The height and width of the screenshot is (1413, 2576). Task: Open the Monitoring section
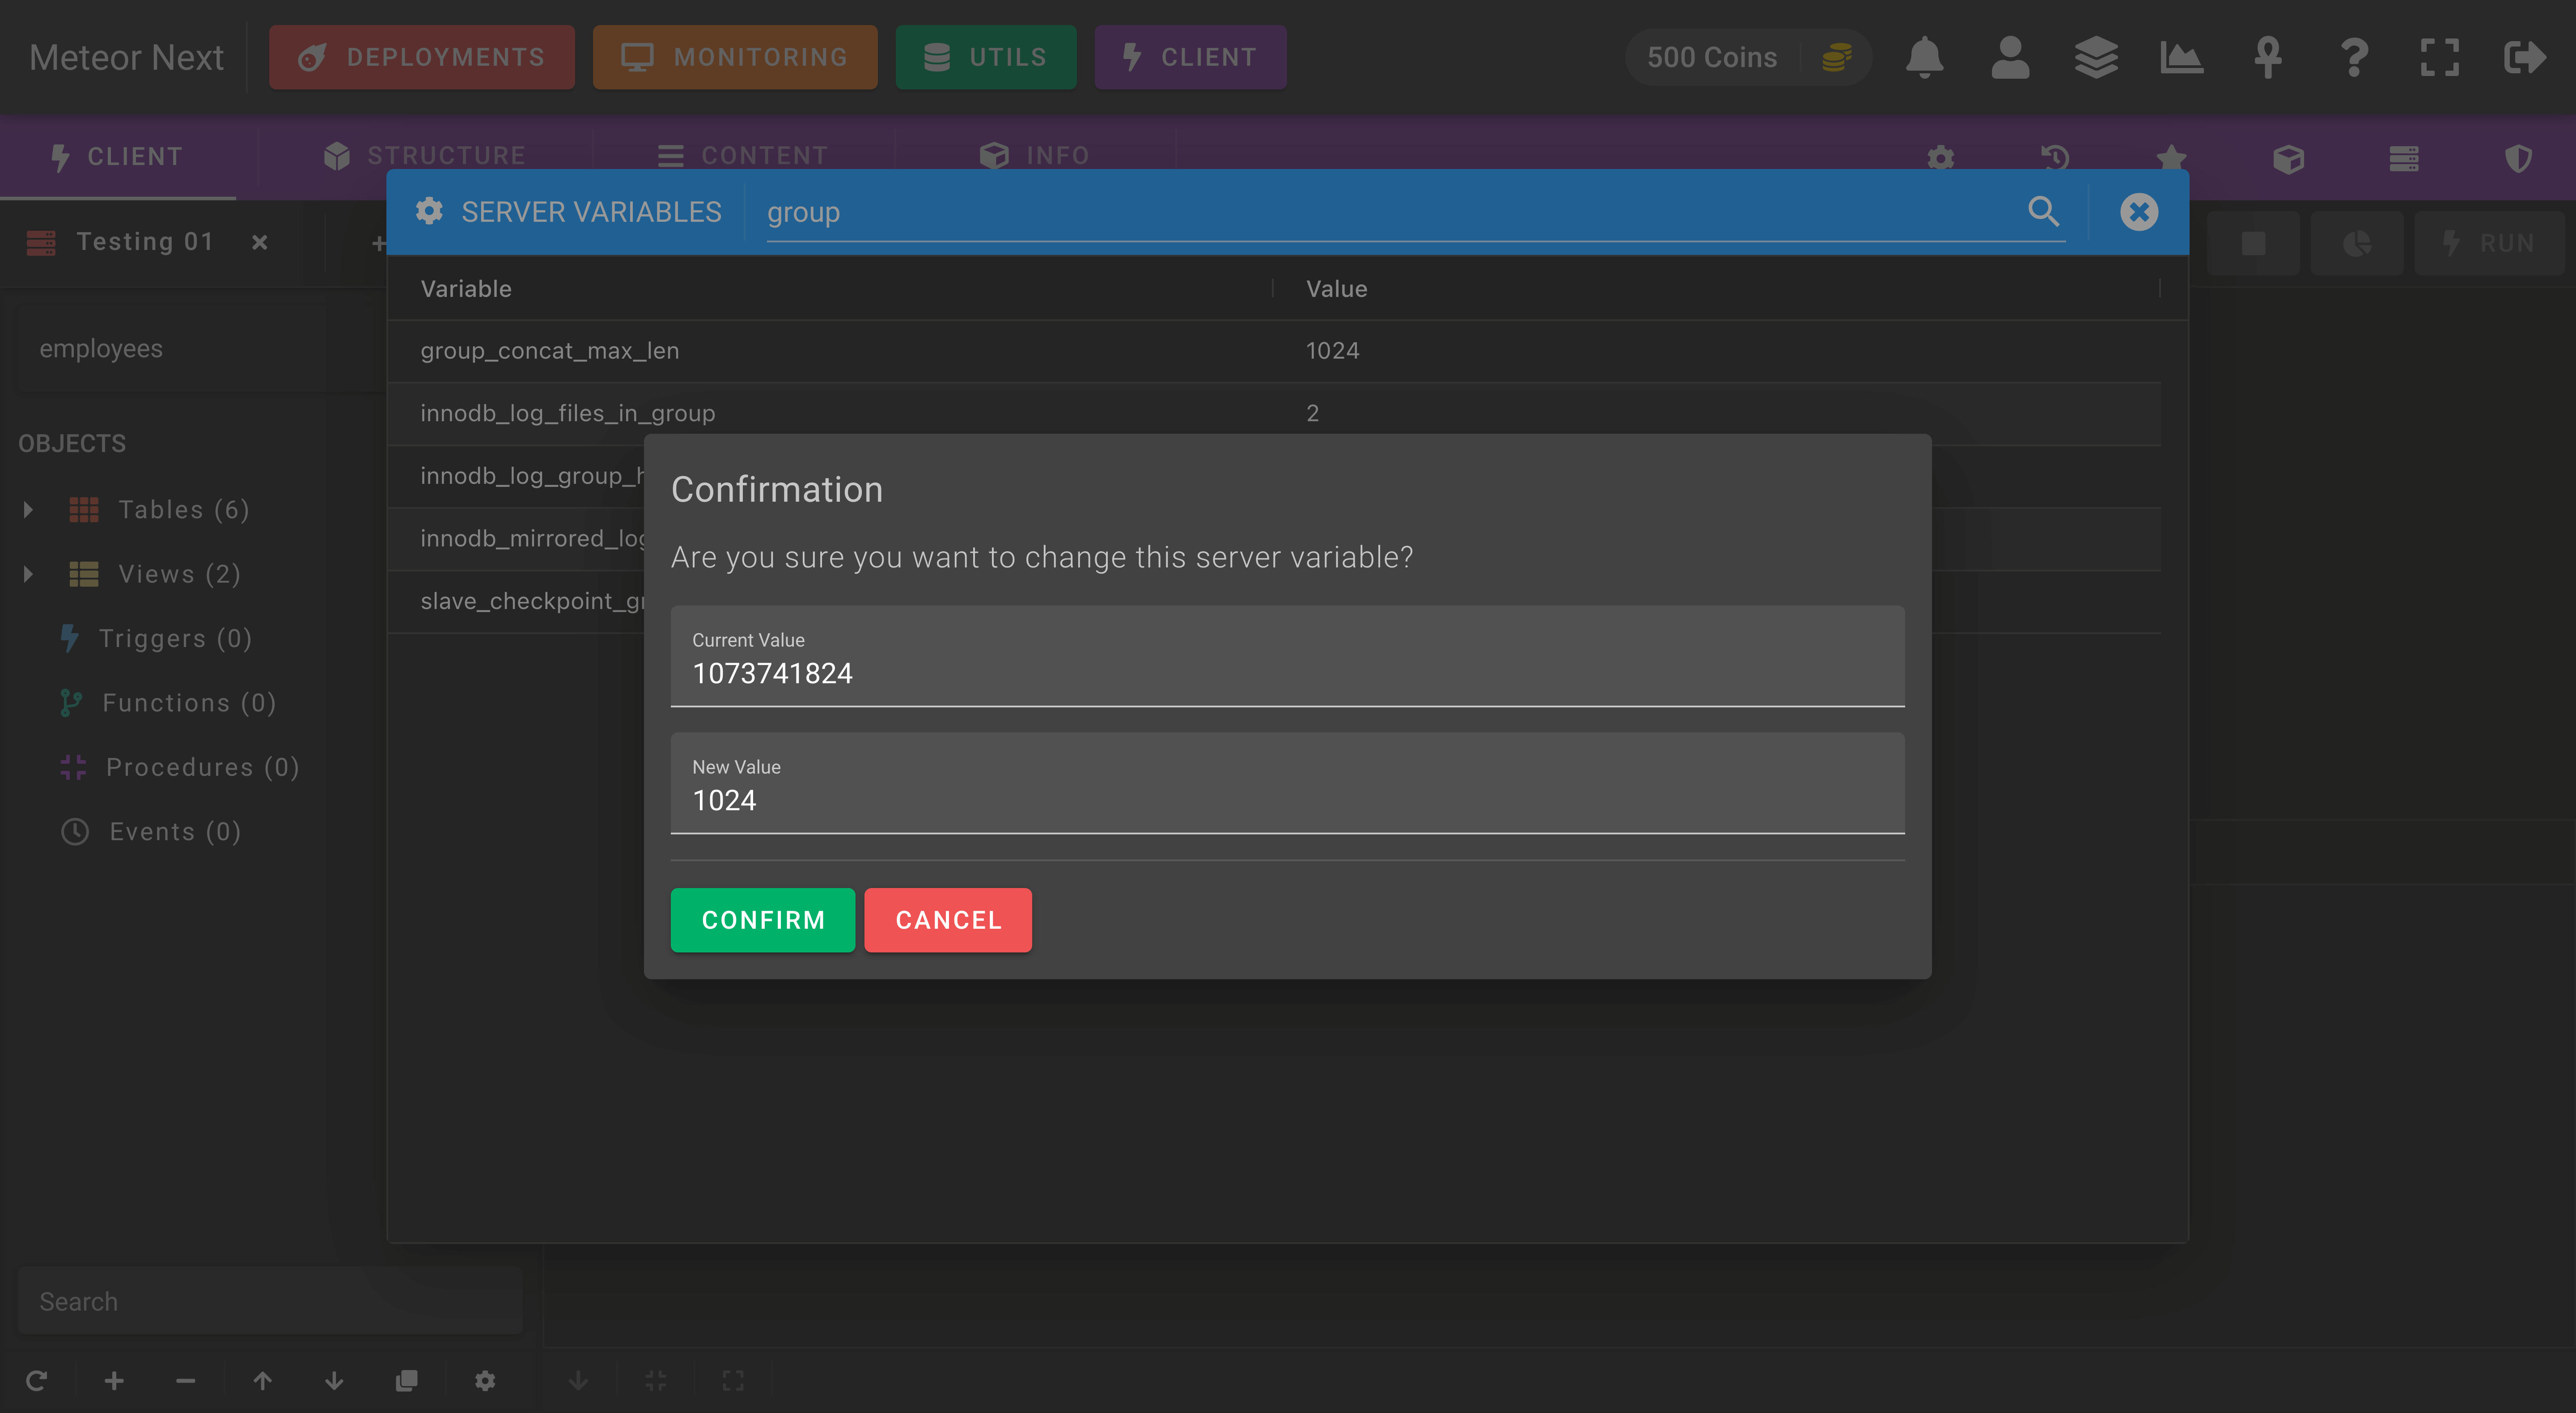pyautogui.click(x=735, y=57)
